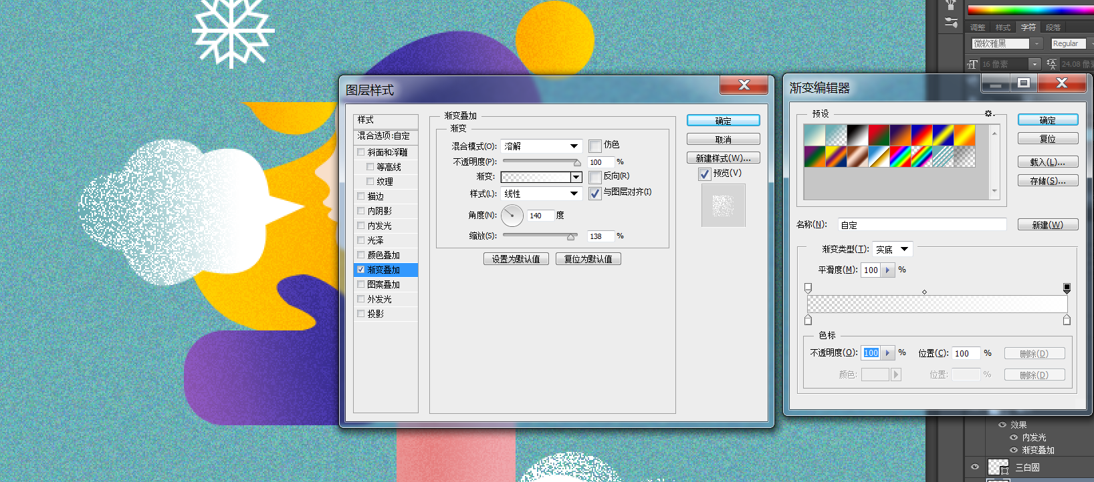This screenshot has height=482, width=1094.
Task: Select the transparent rainbow gradient preset
Action: 921,157
